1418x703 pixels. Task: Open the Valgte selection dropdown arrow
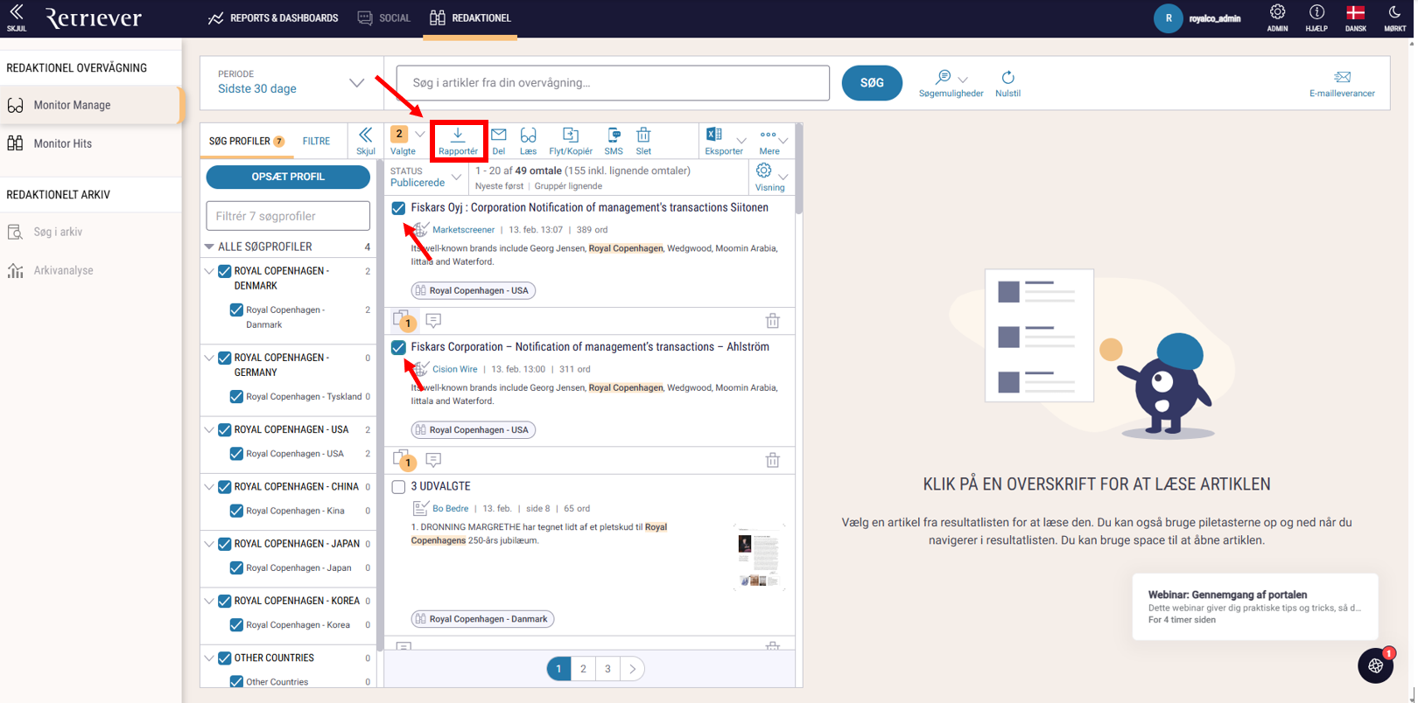pos(420,135)
